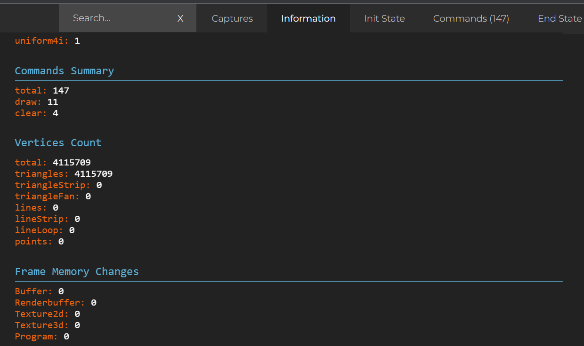This screenshot has height=346, width=584.
Task: Open the Commands (147) tab
Action: pyautogui.click(x=470, y=18)
